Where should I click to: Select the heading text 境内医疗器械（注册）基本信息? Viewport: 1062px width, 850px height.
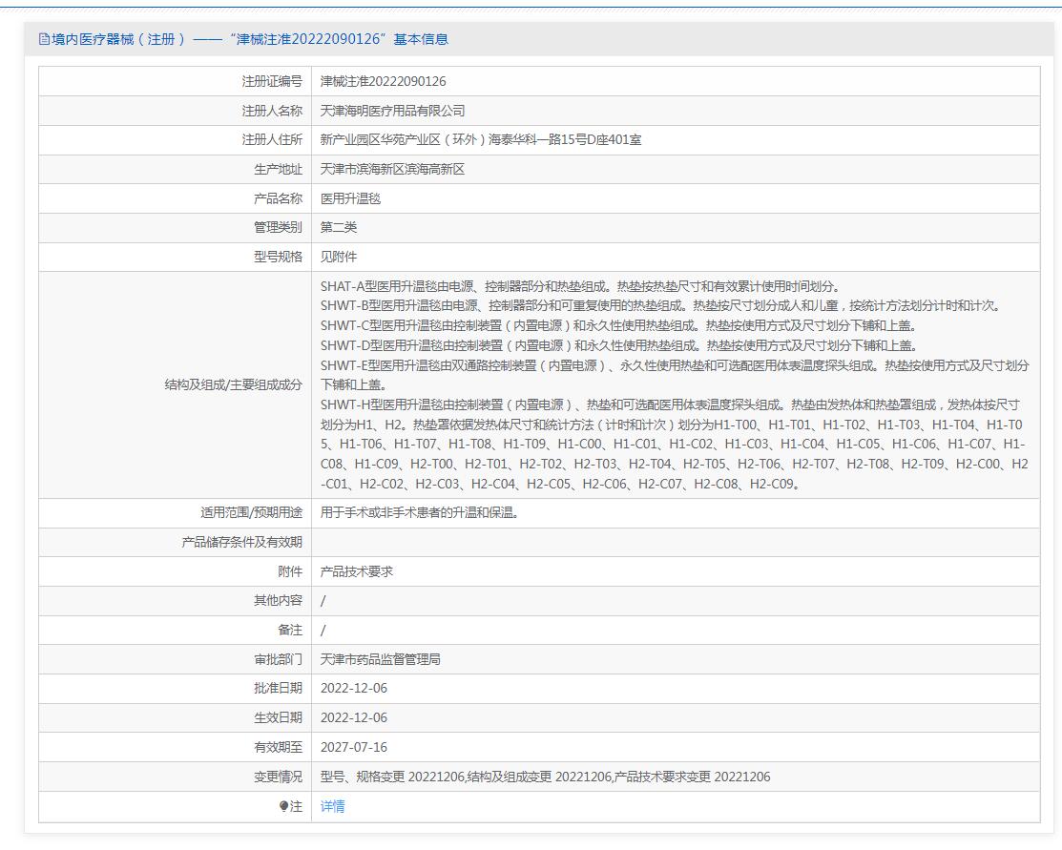point(249,39)
